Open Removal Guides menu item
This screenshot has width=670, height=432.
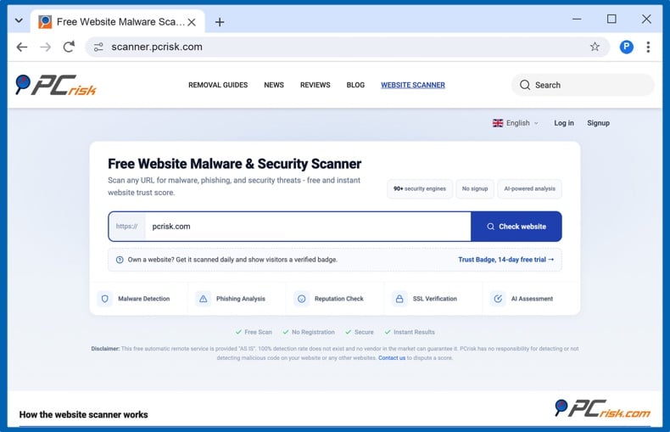pos(218,85)
